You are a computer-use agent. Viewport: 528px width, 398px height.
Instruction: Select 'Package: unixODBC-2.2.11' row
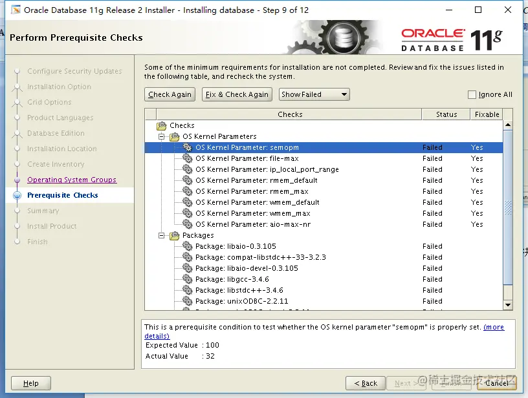[324, 301]
